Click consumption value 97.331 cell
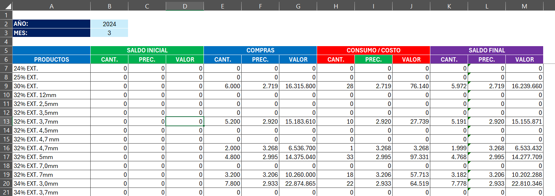Viewport: 555px width, 196px height. pyautogui.click(x=411, y=157)
